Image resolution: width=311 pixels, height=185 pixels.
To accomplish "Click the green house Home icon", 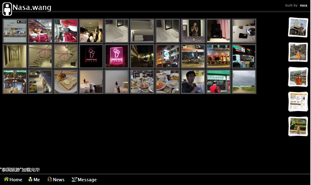I will (x=6, y=179).
